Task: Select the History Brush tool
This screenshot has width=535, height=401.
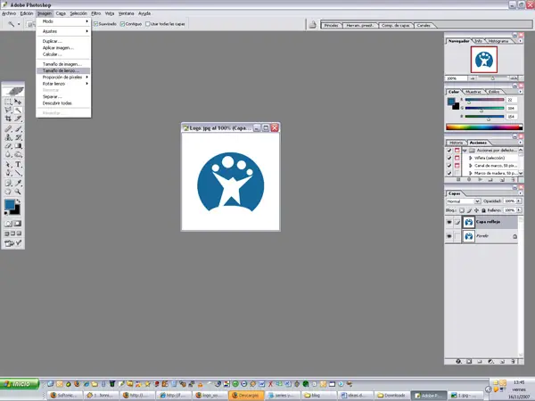Action: pos(18,137)
